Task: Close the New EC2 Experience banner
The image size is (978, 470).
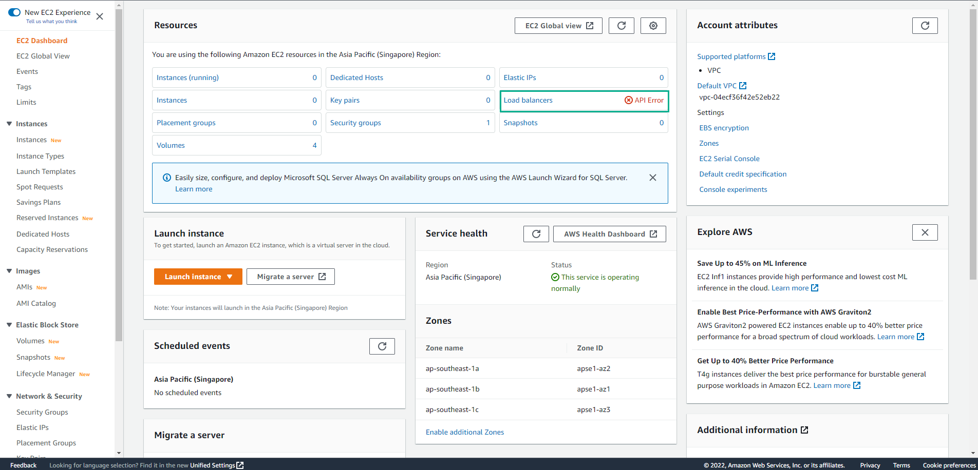Action: click(100, 16)
